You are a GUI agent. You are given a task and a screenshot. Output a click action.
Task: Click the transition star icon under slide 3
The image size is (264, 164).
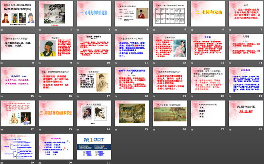(78, 30)
